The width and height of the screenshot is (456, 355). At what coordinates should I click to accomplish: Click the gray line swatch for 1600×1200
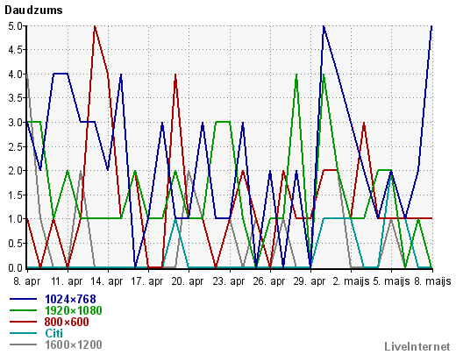(23, 344)
